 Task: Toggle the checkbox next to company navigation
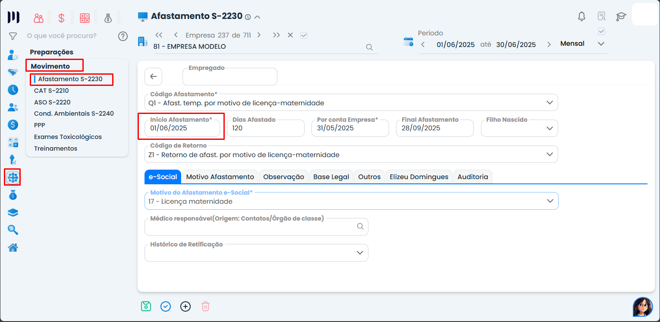(304, 35)
